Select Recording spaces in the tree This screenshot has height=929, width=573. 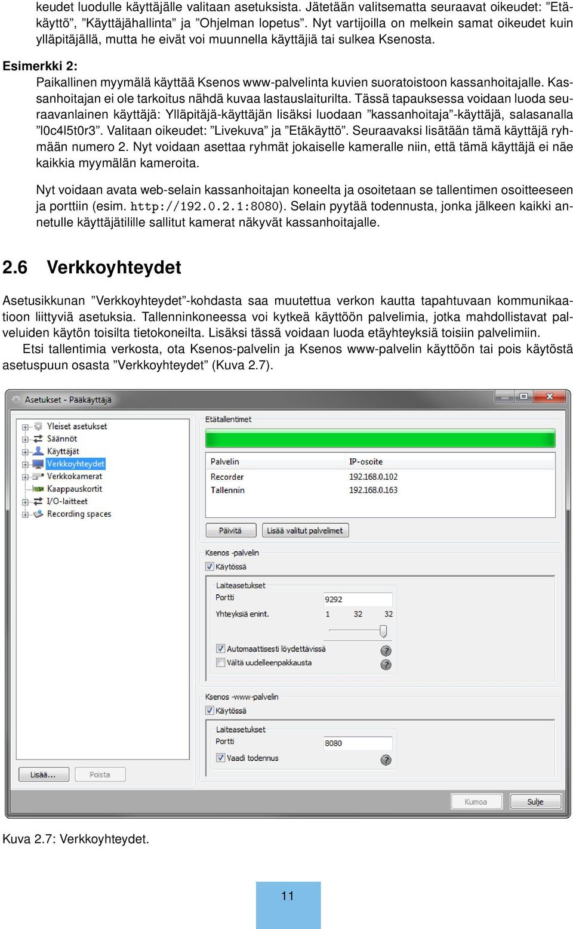[x=79, y=514]
